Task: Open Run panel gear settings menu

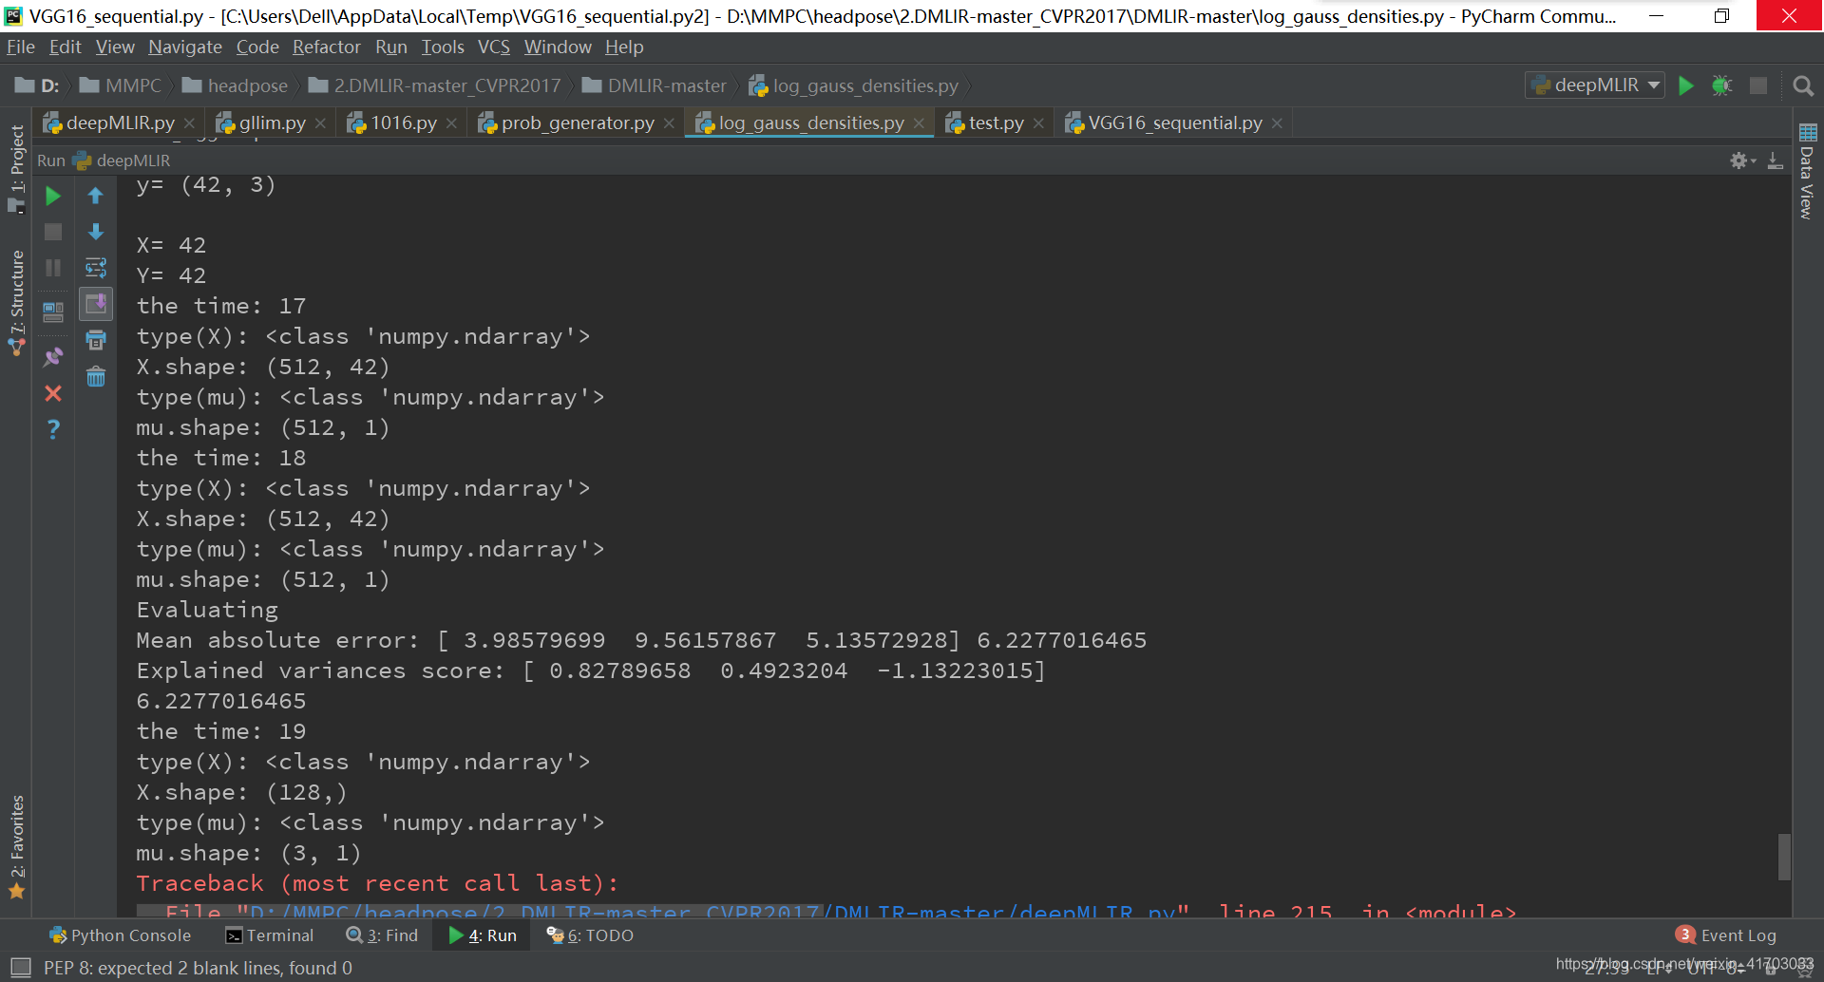Action: (1741, 161)
